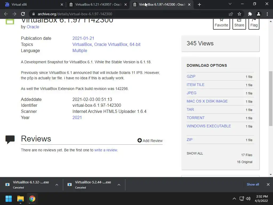273x205 pixels.
Task: Click the write a review link
Action: tap(106, 150)
